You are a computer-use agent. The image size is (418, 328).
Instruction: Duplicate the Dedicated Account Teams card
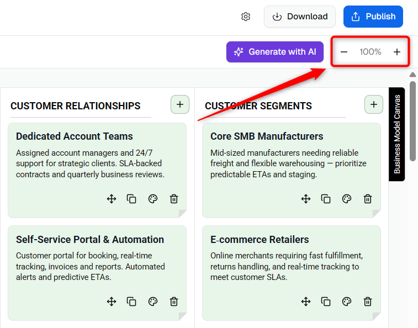click(131, 199)
